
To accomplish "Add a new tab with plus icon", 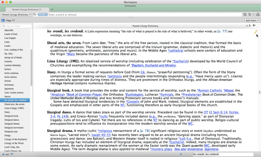I will 52,9.
